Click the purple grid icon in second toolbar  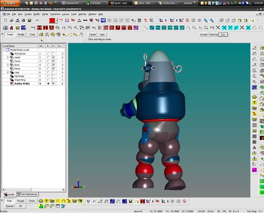coord(136,27)
